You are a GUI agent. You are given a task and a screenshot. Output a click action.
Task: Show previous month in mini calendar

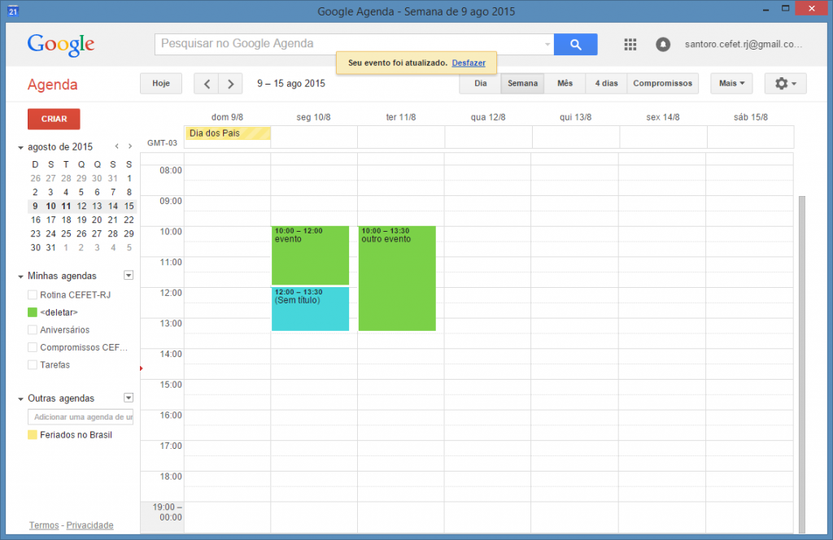117,146
